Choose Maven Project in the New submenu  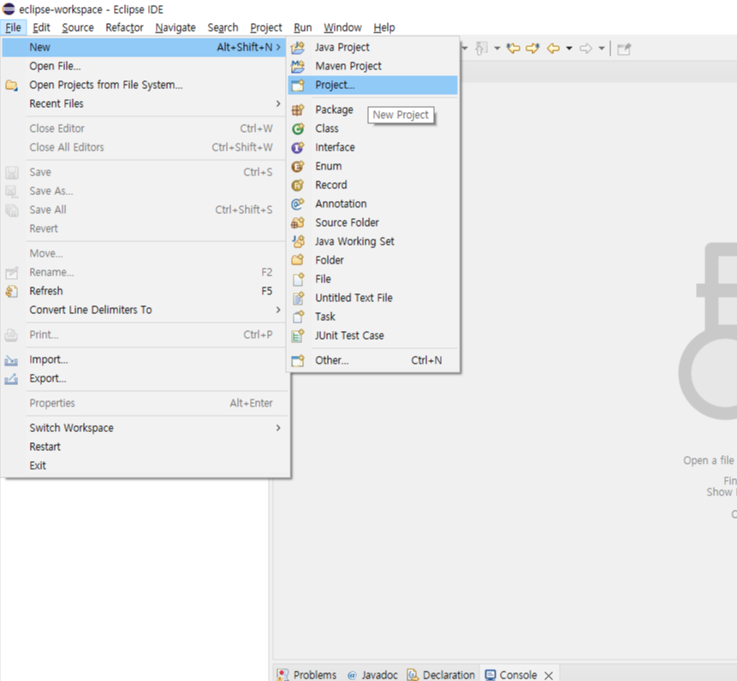pyautogui.click(x=372, y=66)
